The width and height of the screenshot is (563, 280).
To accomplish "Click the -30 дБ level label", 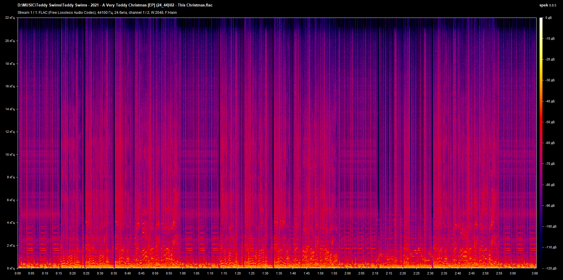I will (550, 80).
